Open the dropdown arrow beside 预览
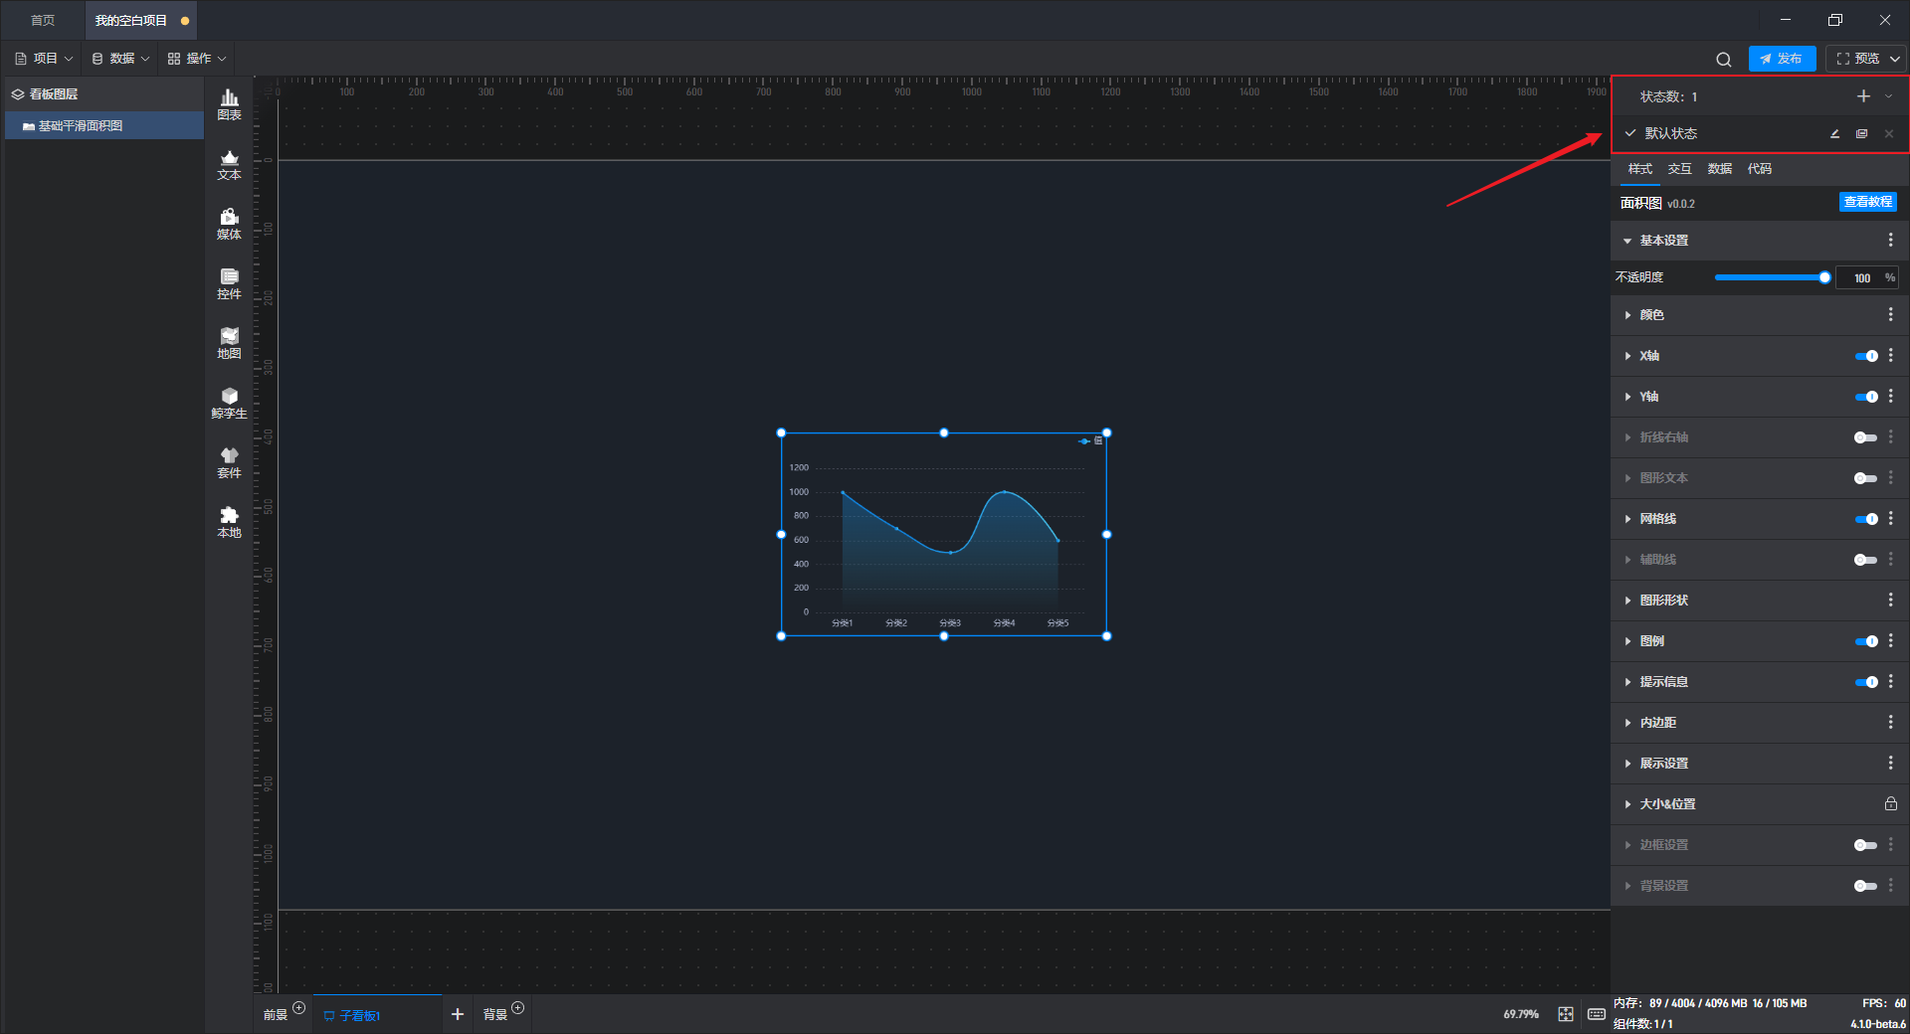Viewport: 1910px width, 1034px height. 1894,59
